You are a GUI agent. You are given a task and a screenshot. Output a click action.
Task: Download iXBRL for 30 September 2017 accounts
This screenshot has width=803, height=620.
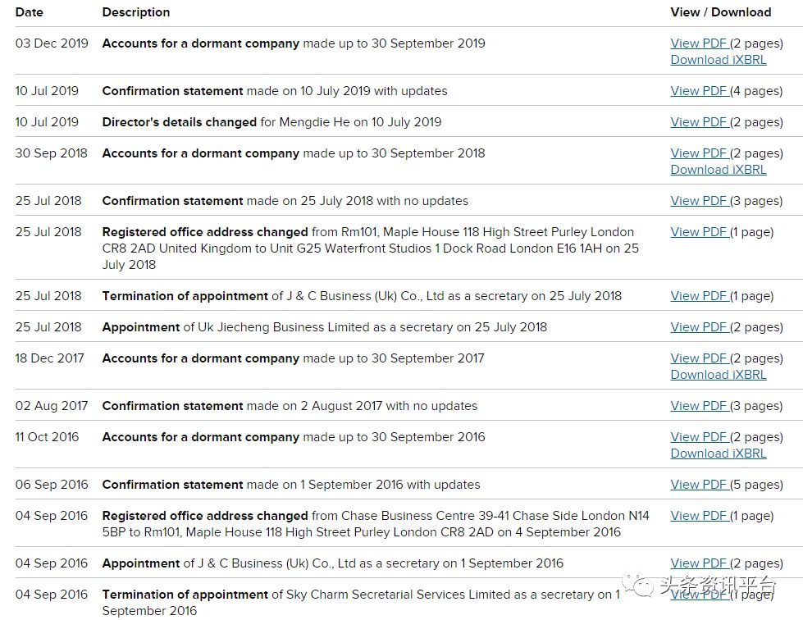coord(718,375)
